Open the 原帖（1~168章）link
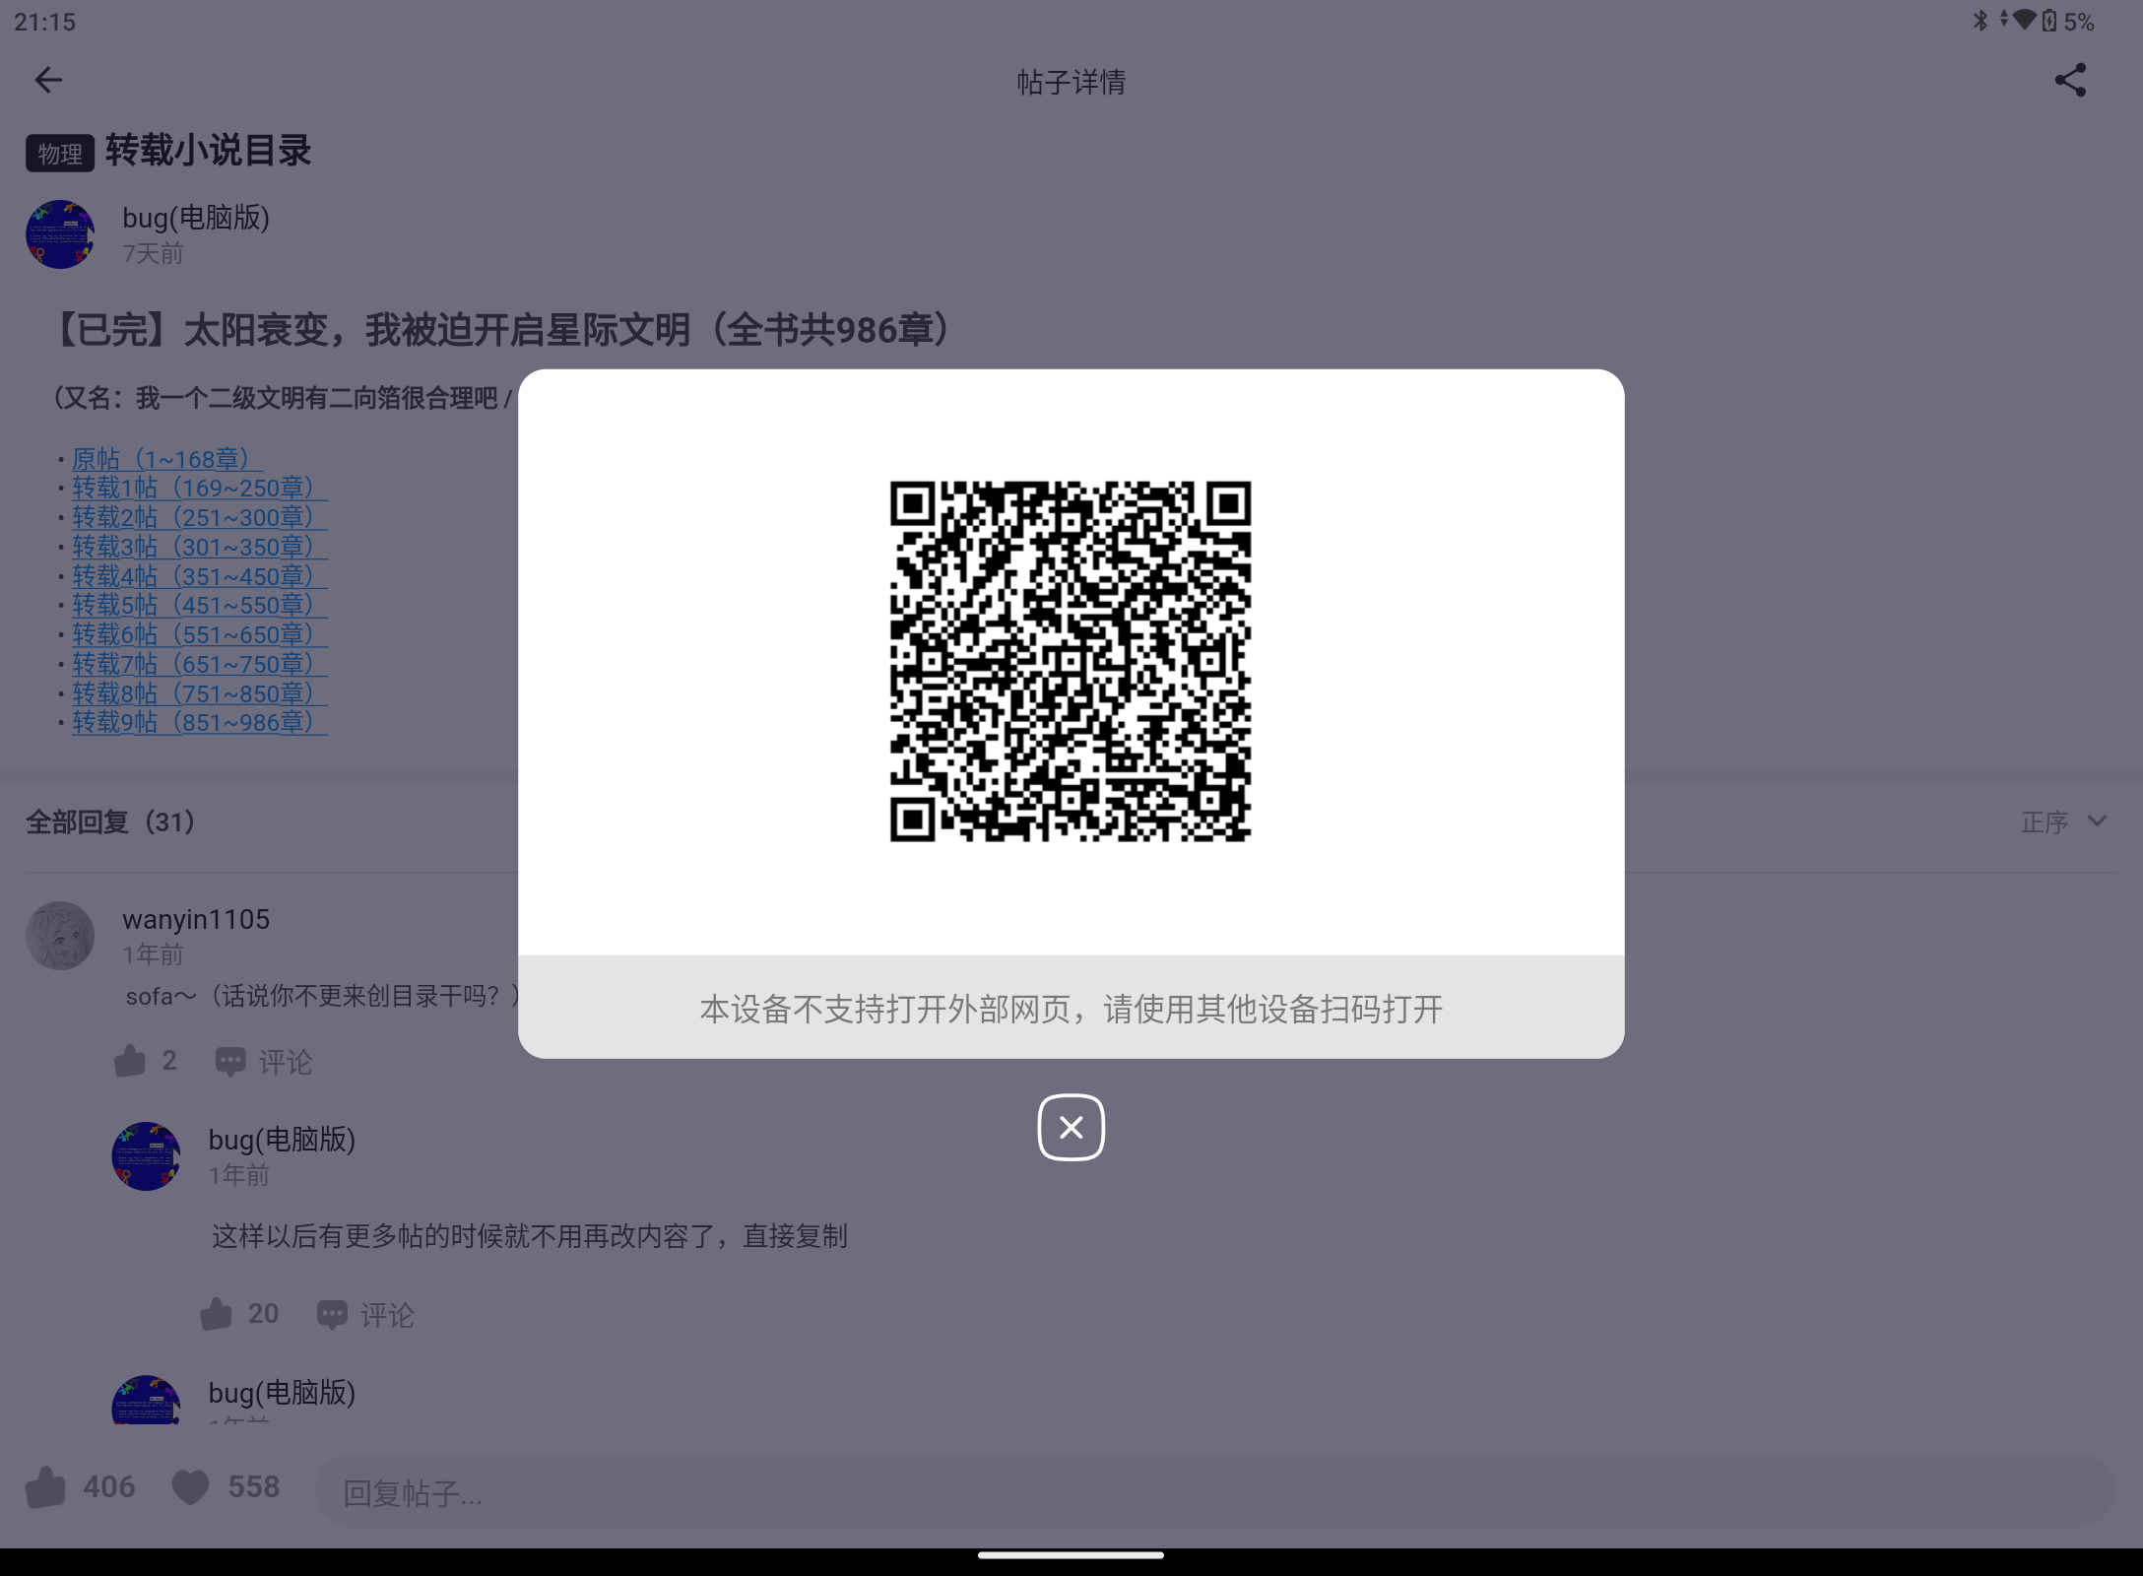The image size is (2143, 1576). (x=162, y=458)
